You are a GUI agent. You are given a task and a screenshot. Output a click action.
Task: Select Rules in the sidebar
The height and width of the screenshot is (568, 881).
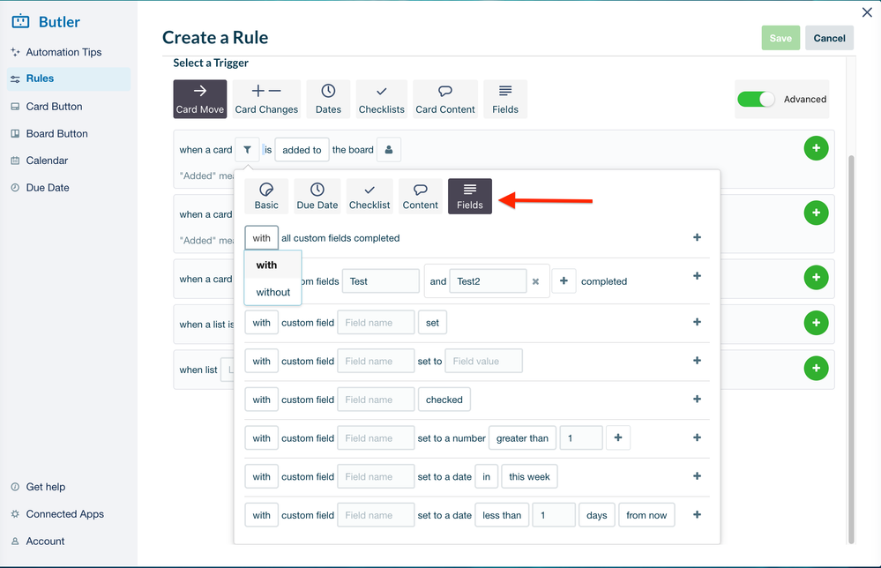click(69, 78)
